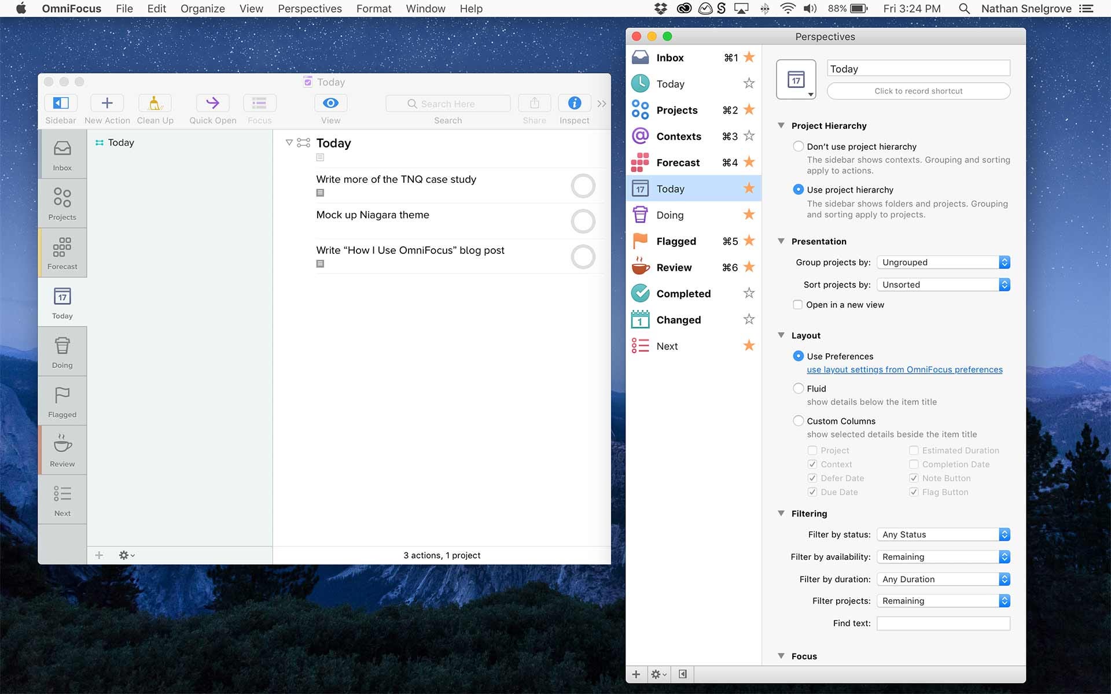Open the Format menu
This screenshot has width=1111, height=694.
coord(374,9)
